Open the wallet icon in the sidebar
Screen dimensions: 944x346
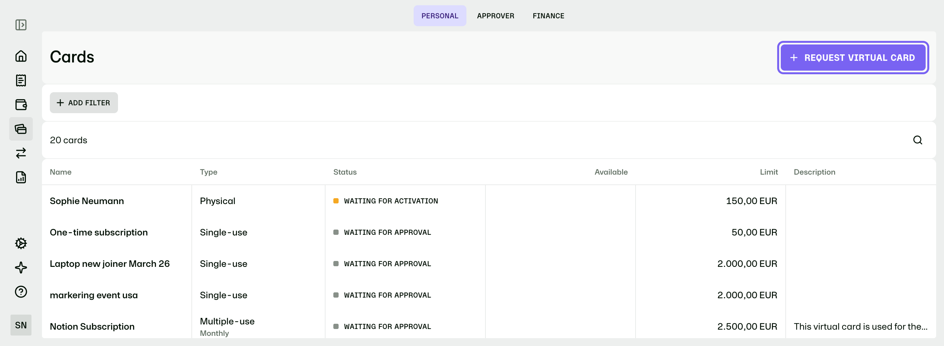coord(21,105)
